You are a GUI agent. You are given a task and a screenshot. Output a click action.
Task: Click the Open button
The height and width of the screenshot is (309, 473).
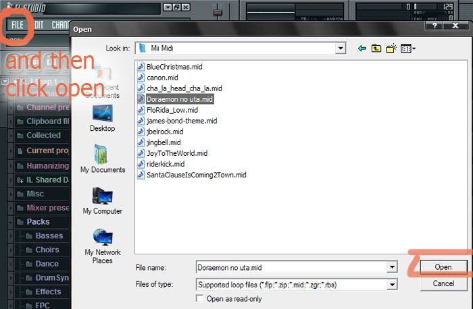click(443, 267)
